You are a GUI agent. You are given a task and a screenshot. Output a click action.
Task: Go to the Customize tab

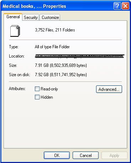50,18
